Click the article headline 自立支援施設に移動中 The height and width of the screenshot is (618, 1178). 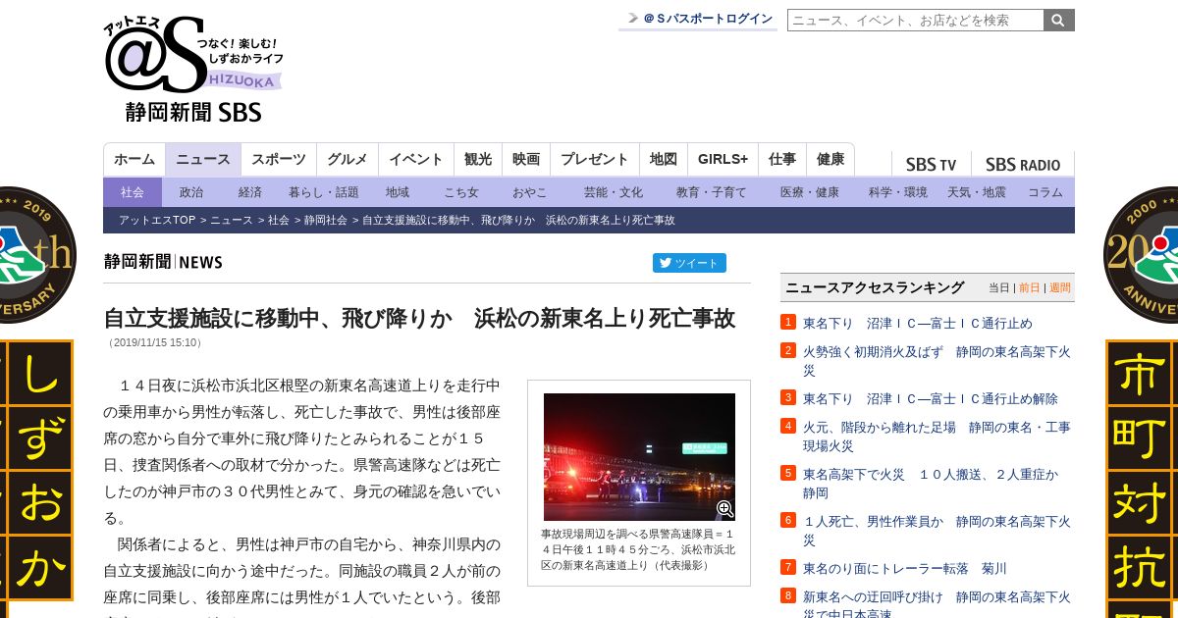(419, 318)
